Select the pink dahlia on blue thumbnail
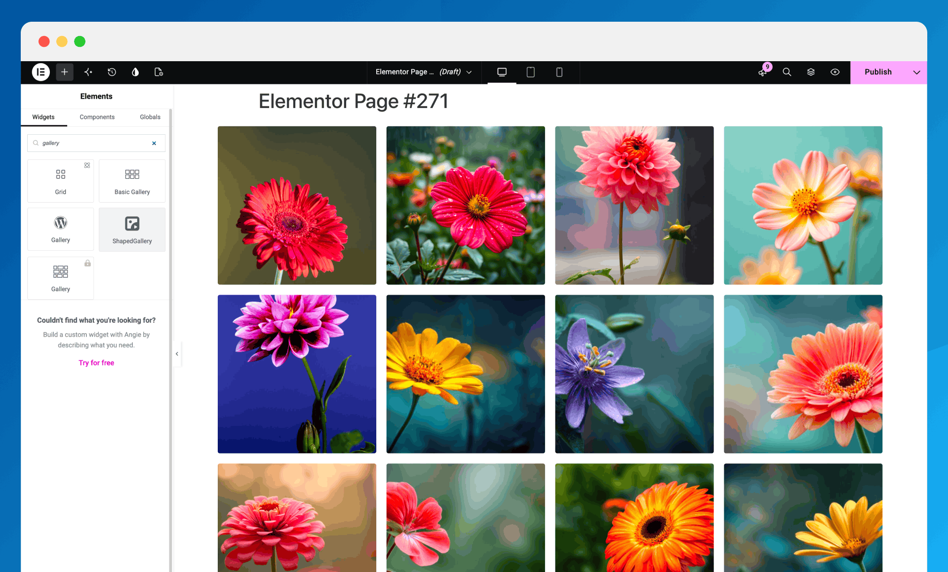Viewport: 948px width, 572px height. coord(297,374)
